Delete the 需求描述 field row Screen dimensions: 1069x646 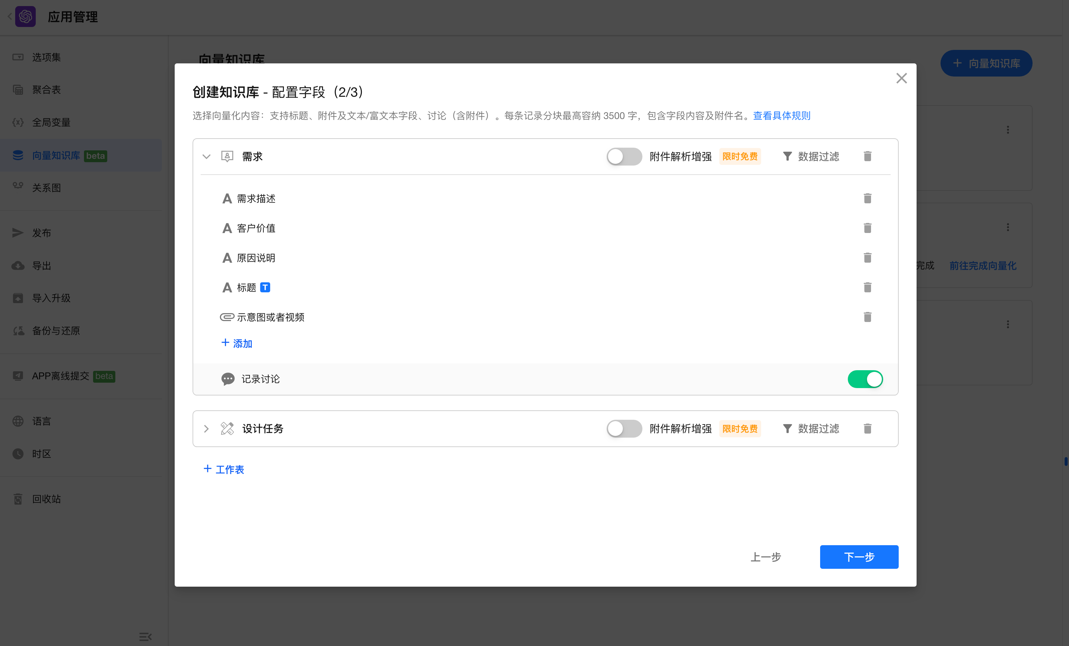coord(867,198)
